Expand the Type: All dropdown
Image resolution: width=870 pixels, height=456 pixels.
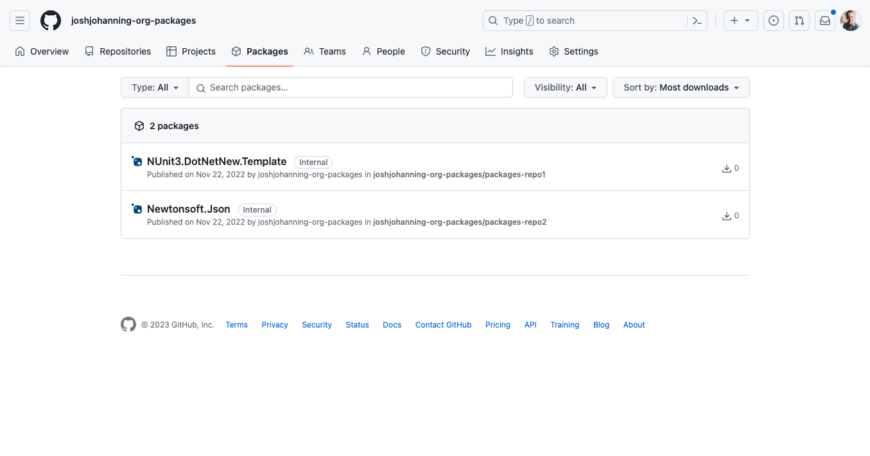(155, 87)
